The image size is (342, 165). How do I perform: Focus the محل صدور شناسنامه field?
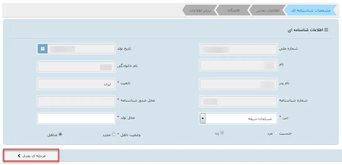click(x=76, y=101)
